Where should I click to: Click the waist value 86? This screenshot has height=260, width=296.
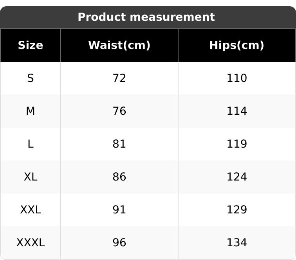click(x=119, y=177)
